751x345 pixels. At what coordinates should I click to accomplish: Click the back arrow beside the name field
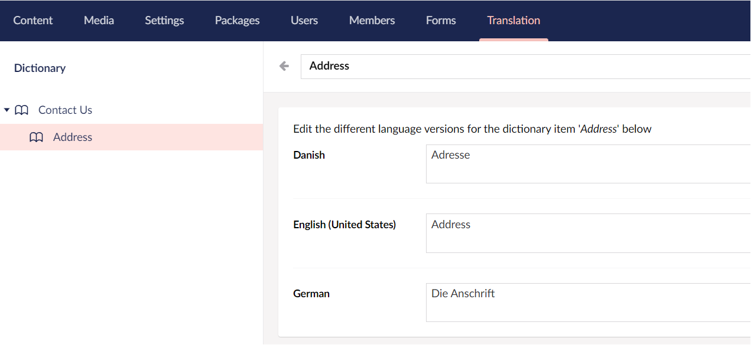284,66
